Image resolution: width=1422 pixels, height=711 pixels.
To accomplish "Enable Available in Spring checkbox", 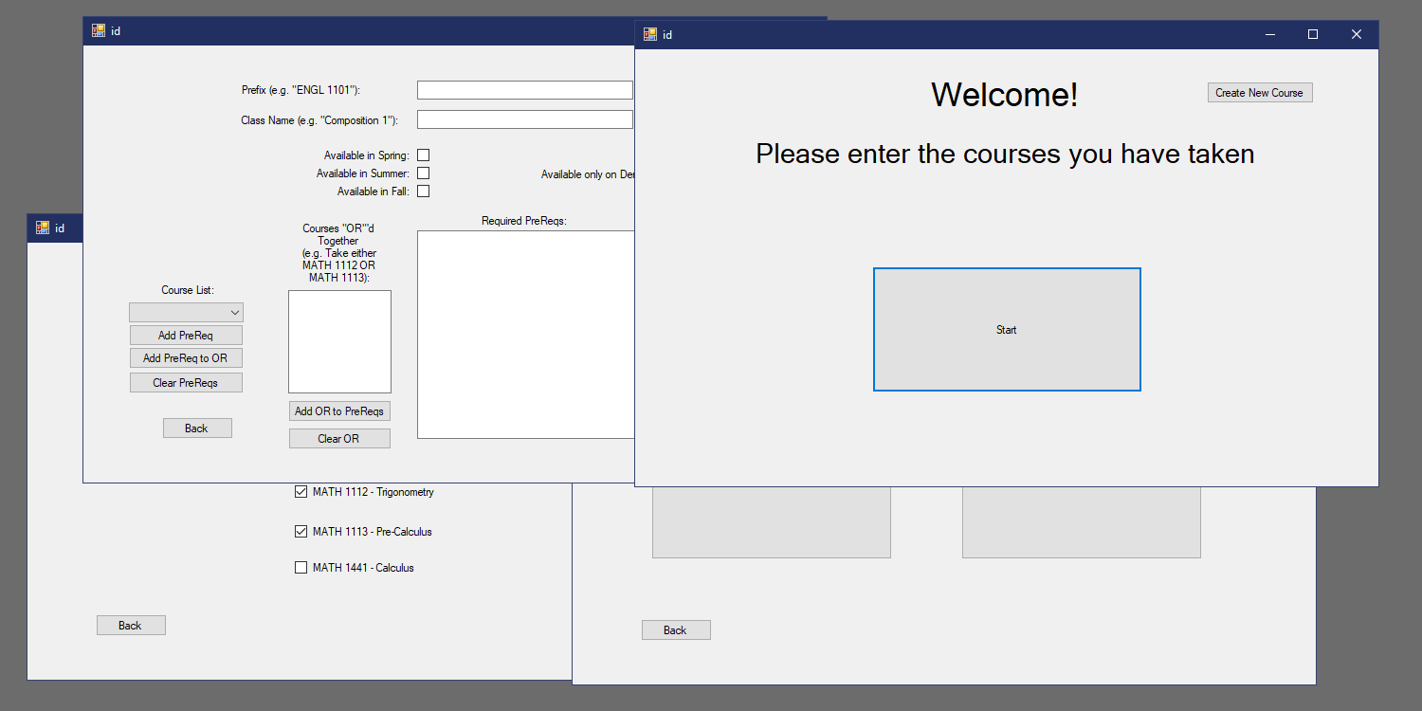I will tap(424, 155).
